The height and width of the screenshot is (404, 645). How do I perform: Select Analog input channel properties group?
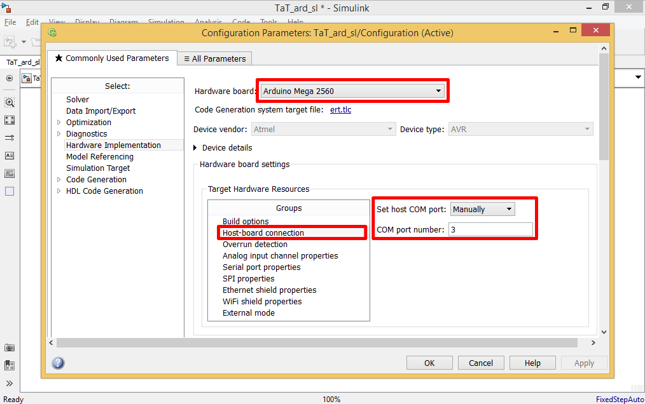click(x=280, y=256)
